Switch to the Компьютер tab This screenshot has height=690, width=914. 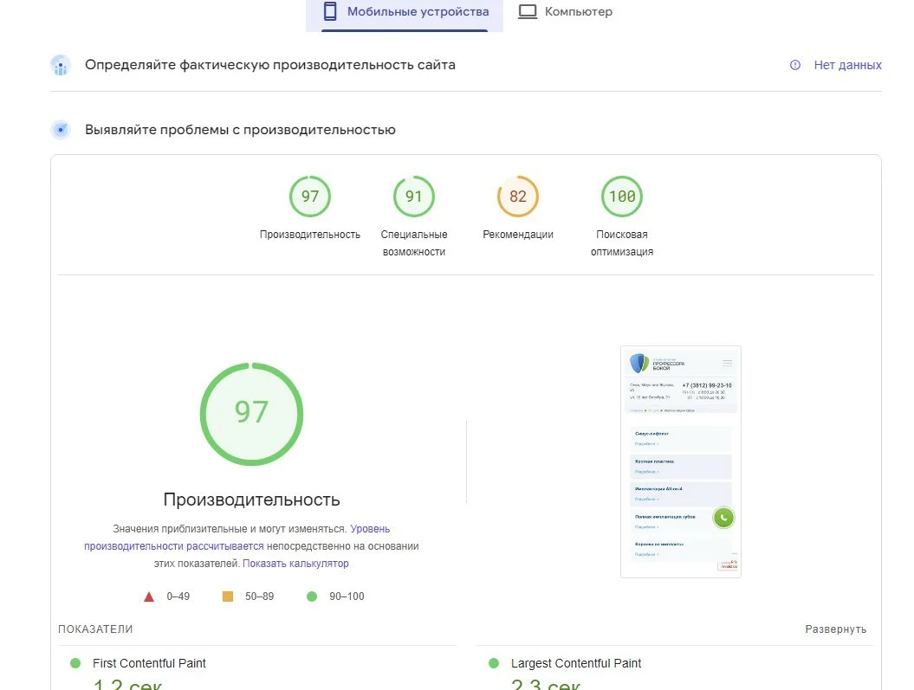point(565,11)
